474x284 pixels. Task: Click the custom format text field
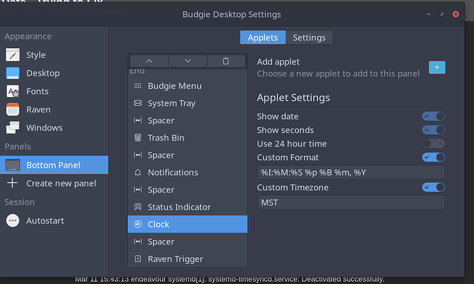351,173
